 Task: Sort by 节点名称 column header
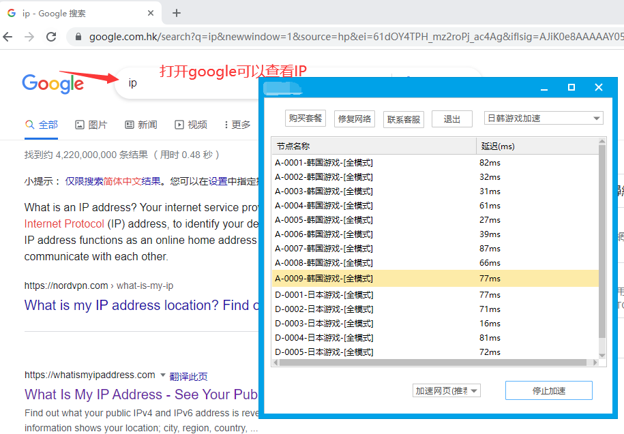pos(374,146)
